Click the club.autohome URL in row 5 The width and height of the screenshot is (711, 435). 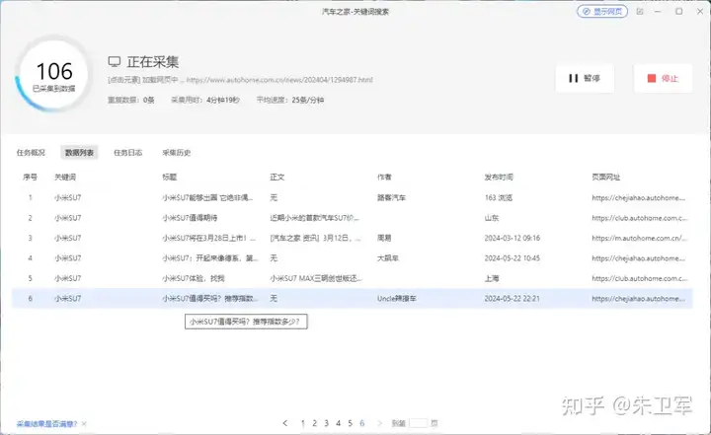tap(639, 278)
